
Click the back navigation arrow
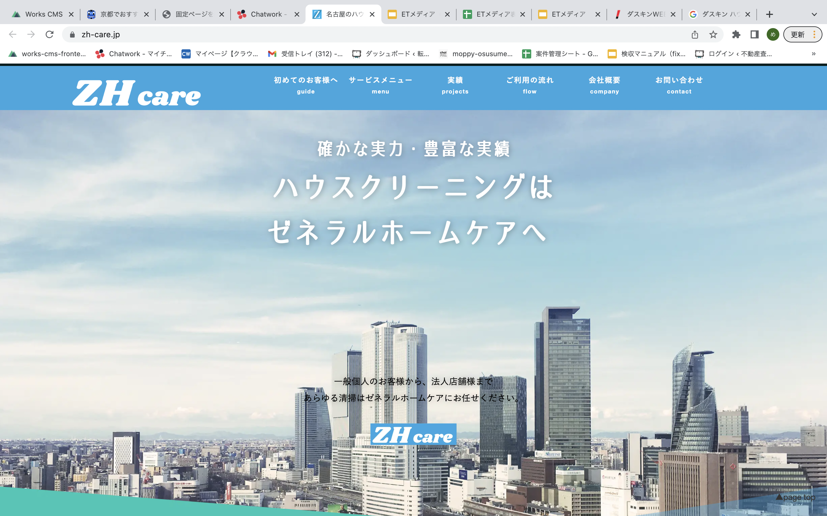click(x=13, y=34)
